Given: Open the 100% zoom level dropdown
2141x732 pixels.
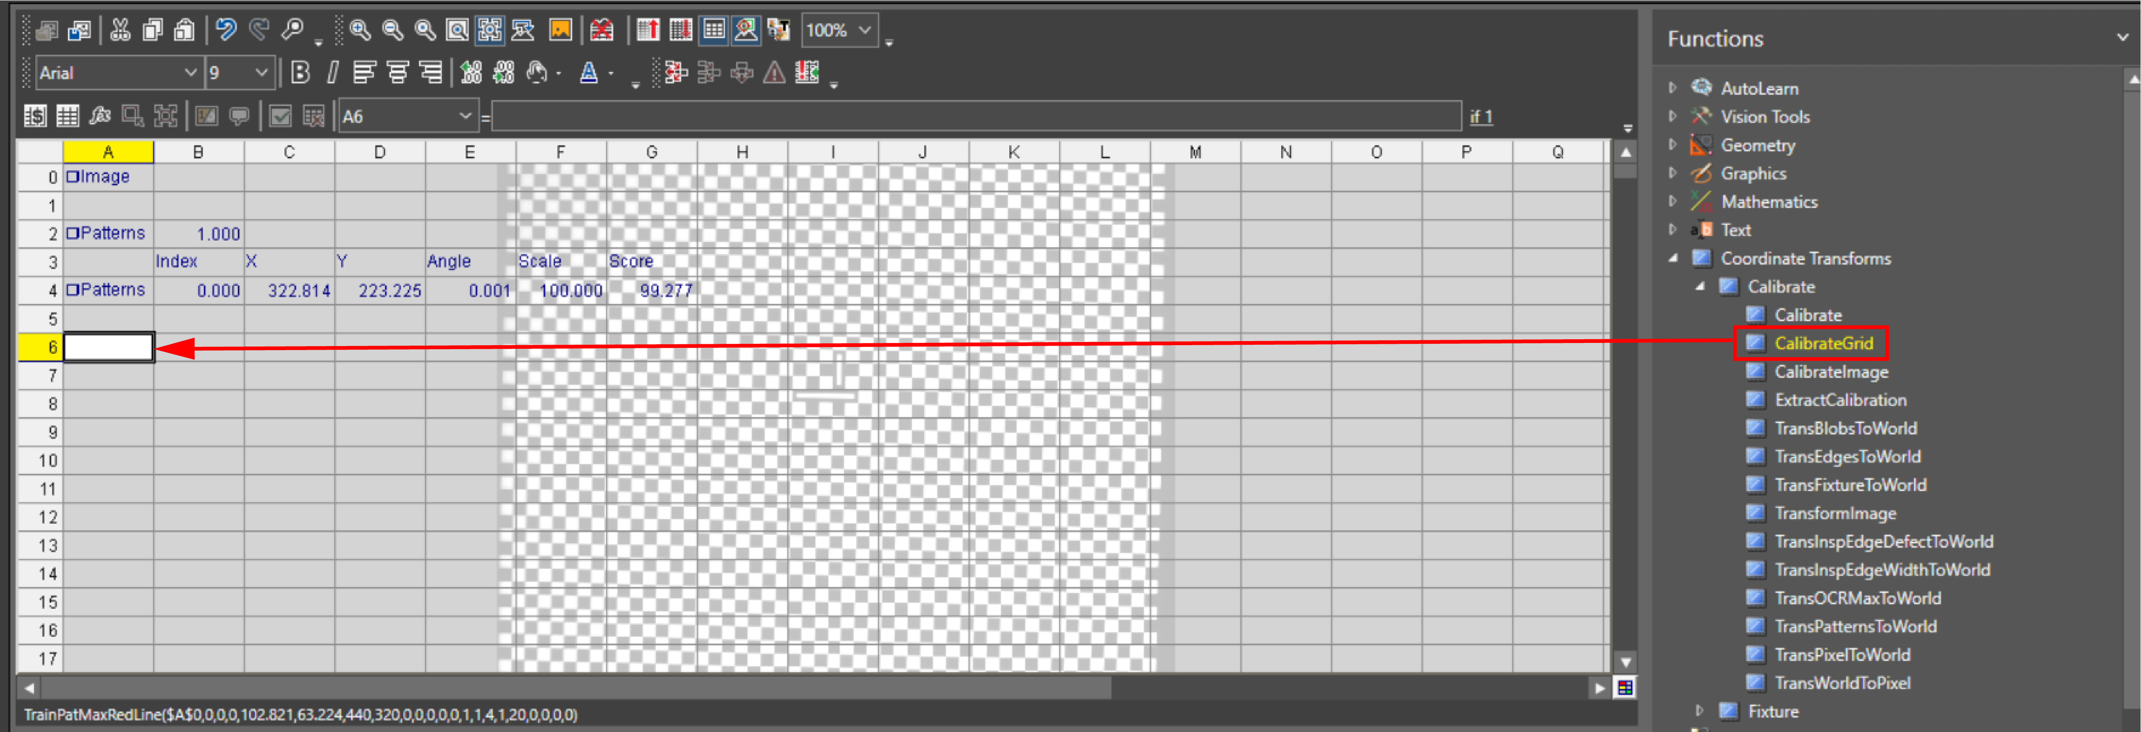Looking at the screenshot, I should (865, 31).
